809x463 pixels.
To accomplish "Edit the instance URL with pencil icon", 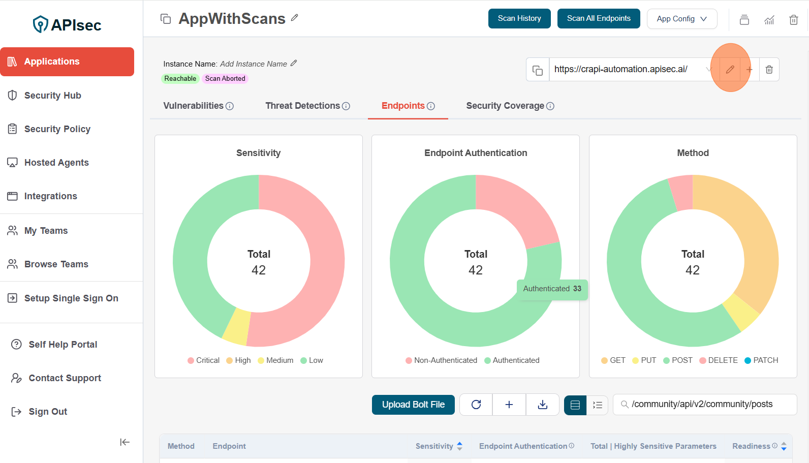I will point(730,70).
